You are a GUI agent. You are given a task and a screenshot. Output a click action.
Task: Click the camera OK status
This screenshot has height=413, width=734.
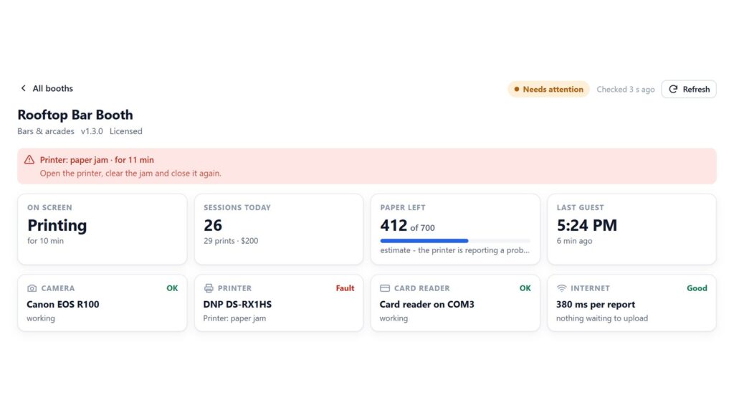pyautogui.click(x=172, y=288)
